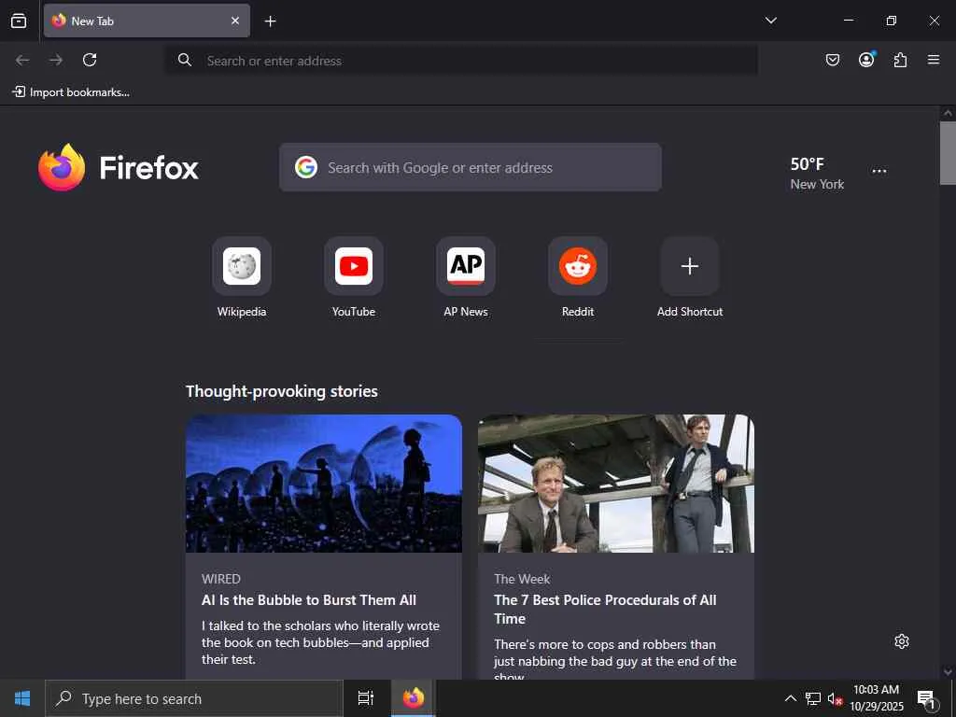
Task: Close the New Tab tab
Action: pos(235,21)
